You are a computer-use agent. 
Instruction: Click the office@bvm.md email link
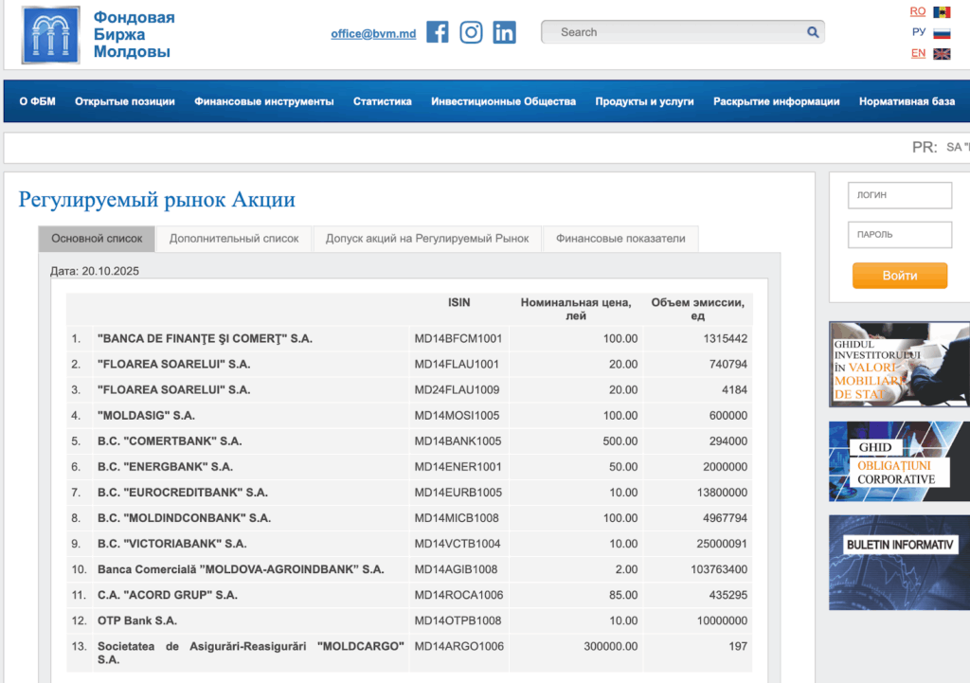373,34
